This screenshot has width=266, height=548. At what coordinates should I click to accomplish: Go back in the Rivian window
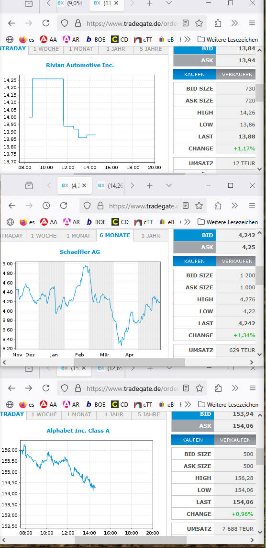pos(11,23)
